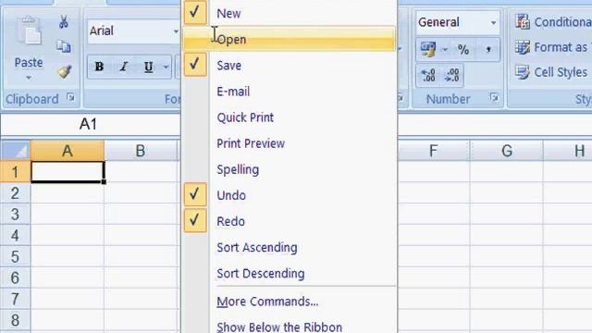The image size is (592, 333).
Task: Open More Commands...
Action: point(290,302)
